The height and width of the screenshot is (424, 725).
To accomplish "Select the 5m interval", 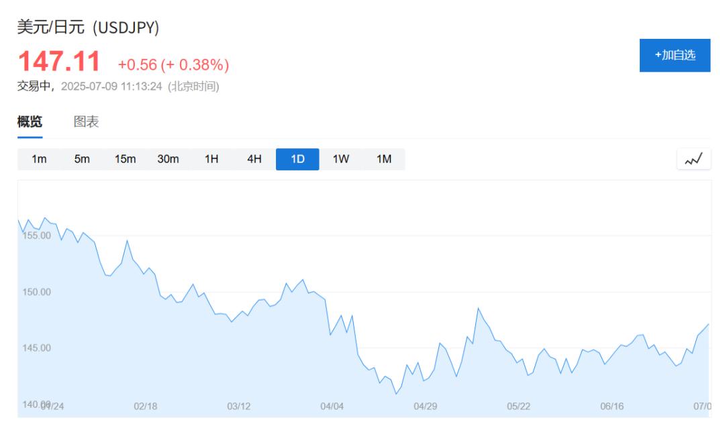I will click(x=82, y=160).
